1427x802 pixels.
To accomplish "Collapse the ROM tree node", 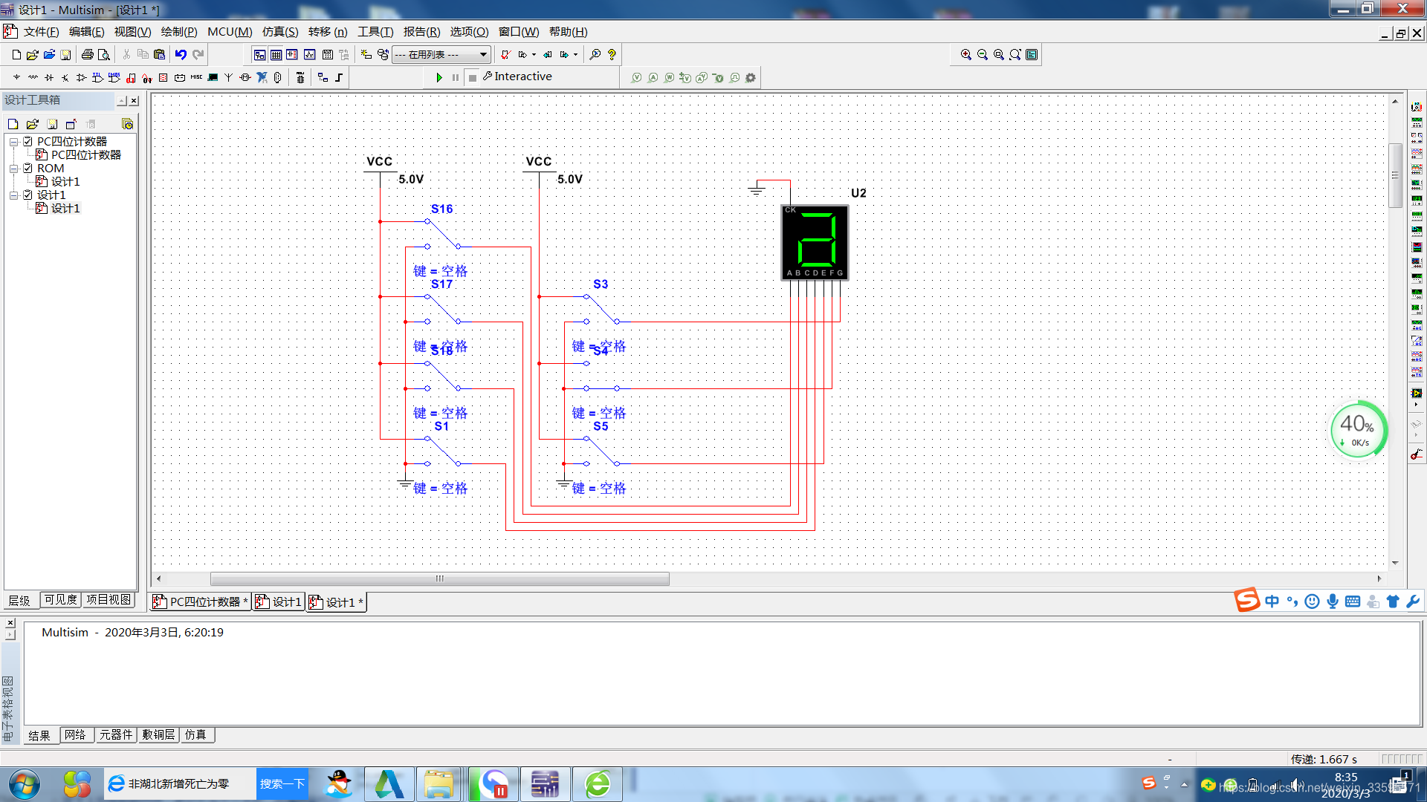I will click(x=13, y=169).
